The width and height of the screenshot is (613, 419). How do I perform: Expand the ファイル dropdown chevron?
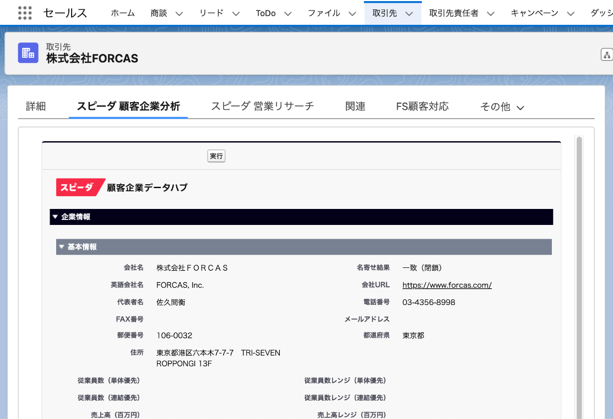pyautogui.click(x=352, y=14)
